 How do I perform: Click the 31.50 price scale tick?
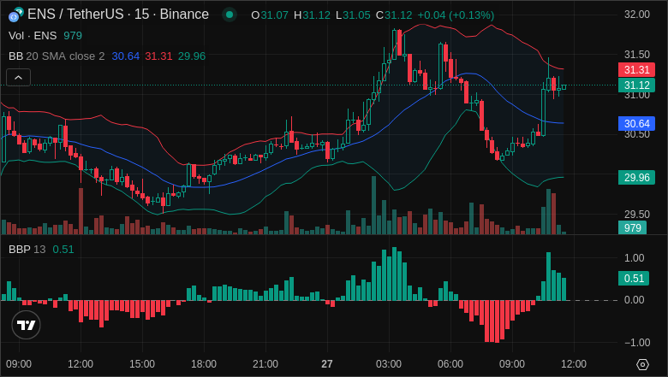(636, 55)
